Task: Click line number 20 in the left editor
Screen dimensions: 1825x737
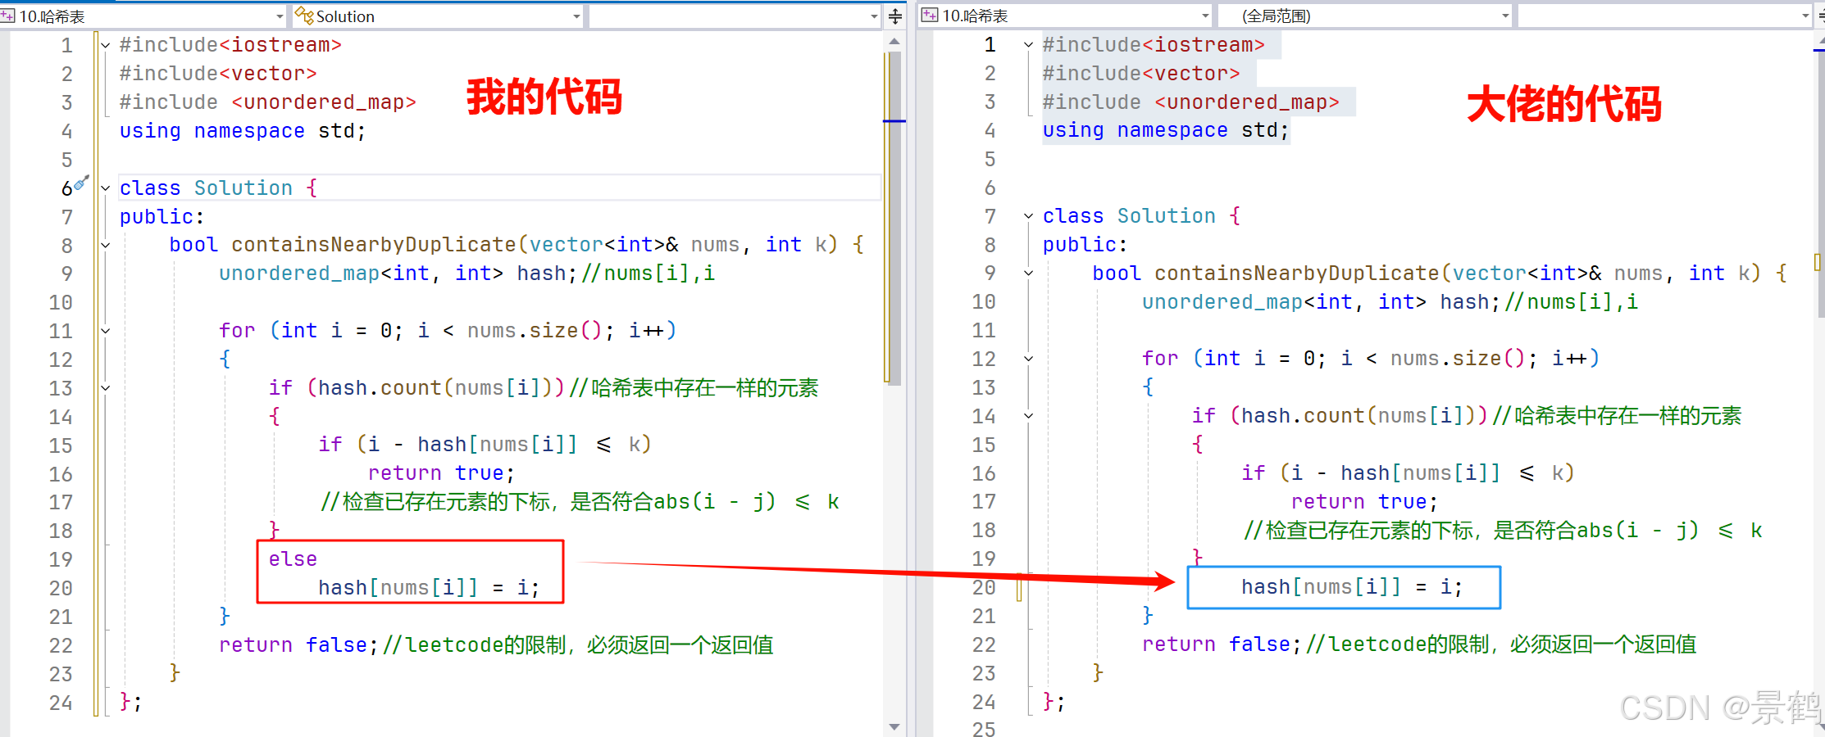Action: [60, 587]
